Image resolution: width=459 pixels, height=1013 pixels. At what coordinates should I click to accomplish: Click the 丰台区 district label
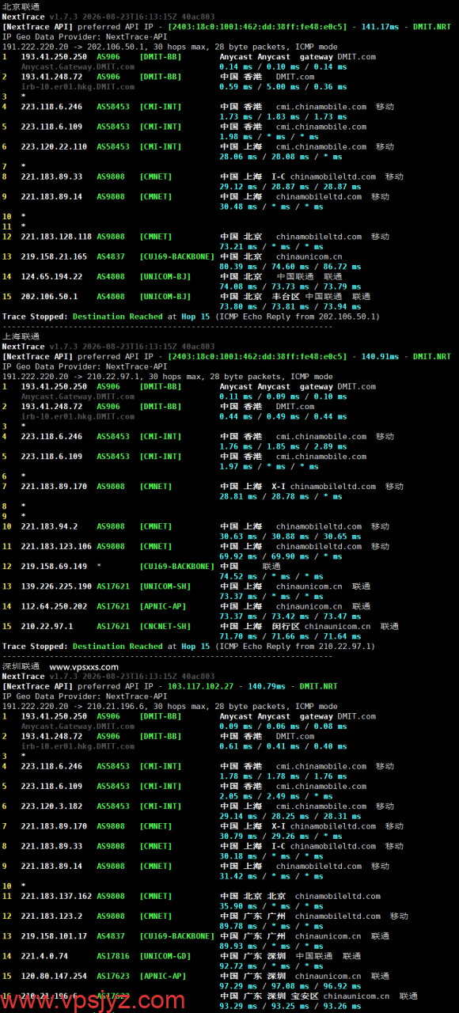pyautogui.click(x=285, y=296)
